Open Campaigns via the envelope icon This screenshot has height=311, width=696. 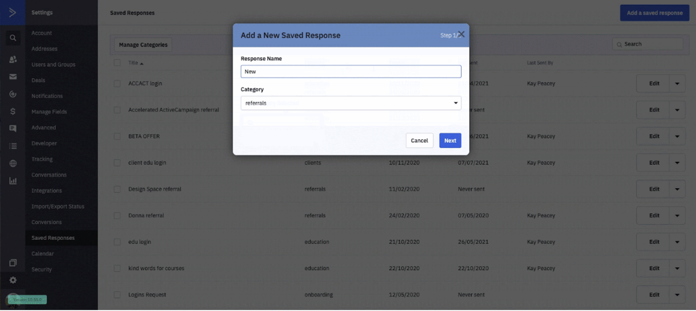tap(13, 77)
